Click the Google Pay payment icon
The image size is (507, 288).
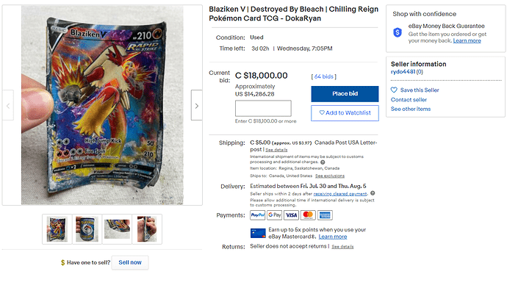point(275,215)
